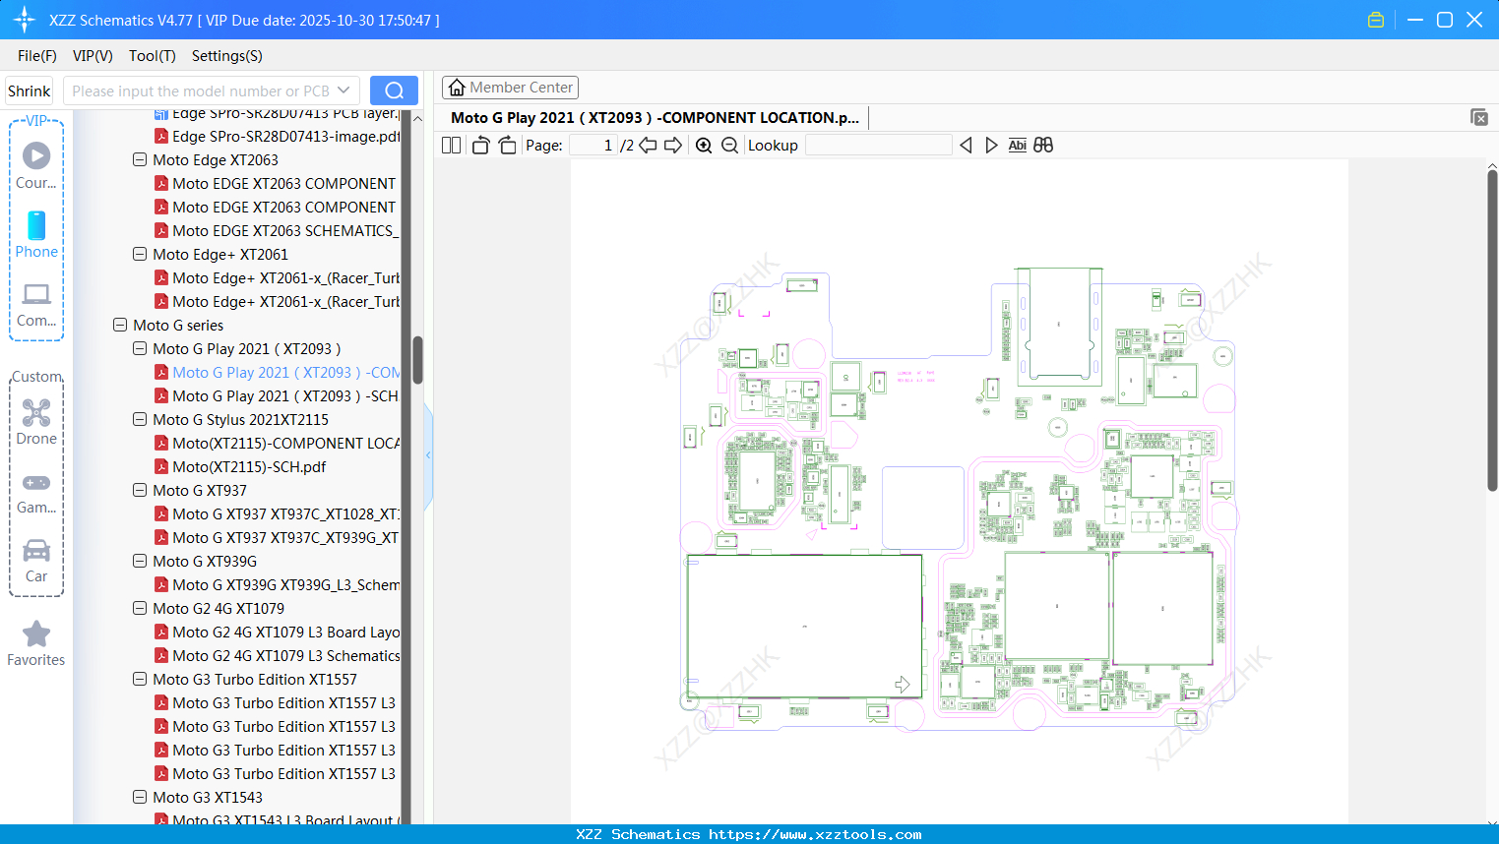Screen dimensions: 1499x844
Task: Collapse the Moto G series node
Action: coord(119,325)
